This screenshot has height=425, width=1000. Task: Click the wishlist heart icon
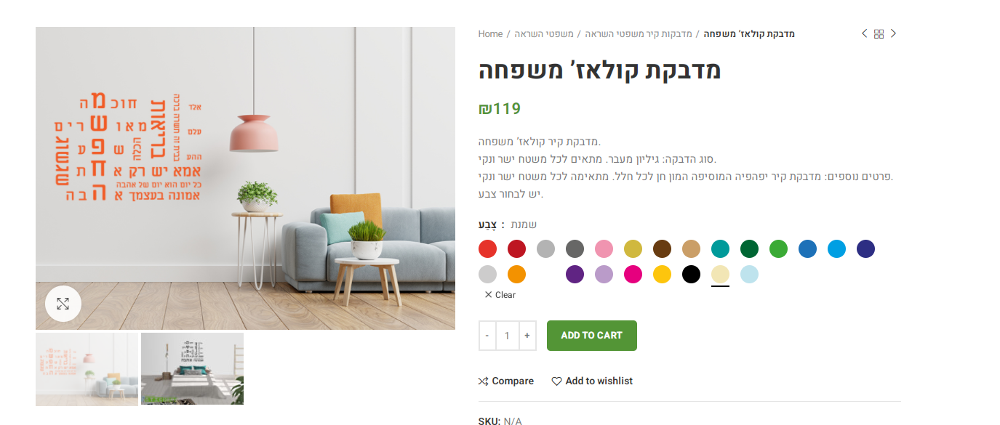click(x=556, y=381)
